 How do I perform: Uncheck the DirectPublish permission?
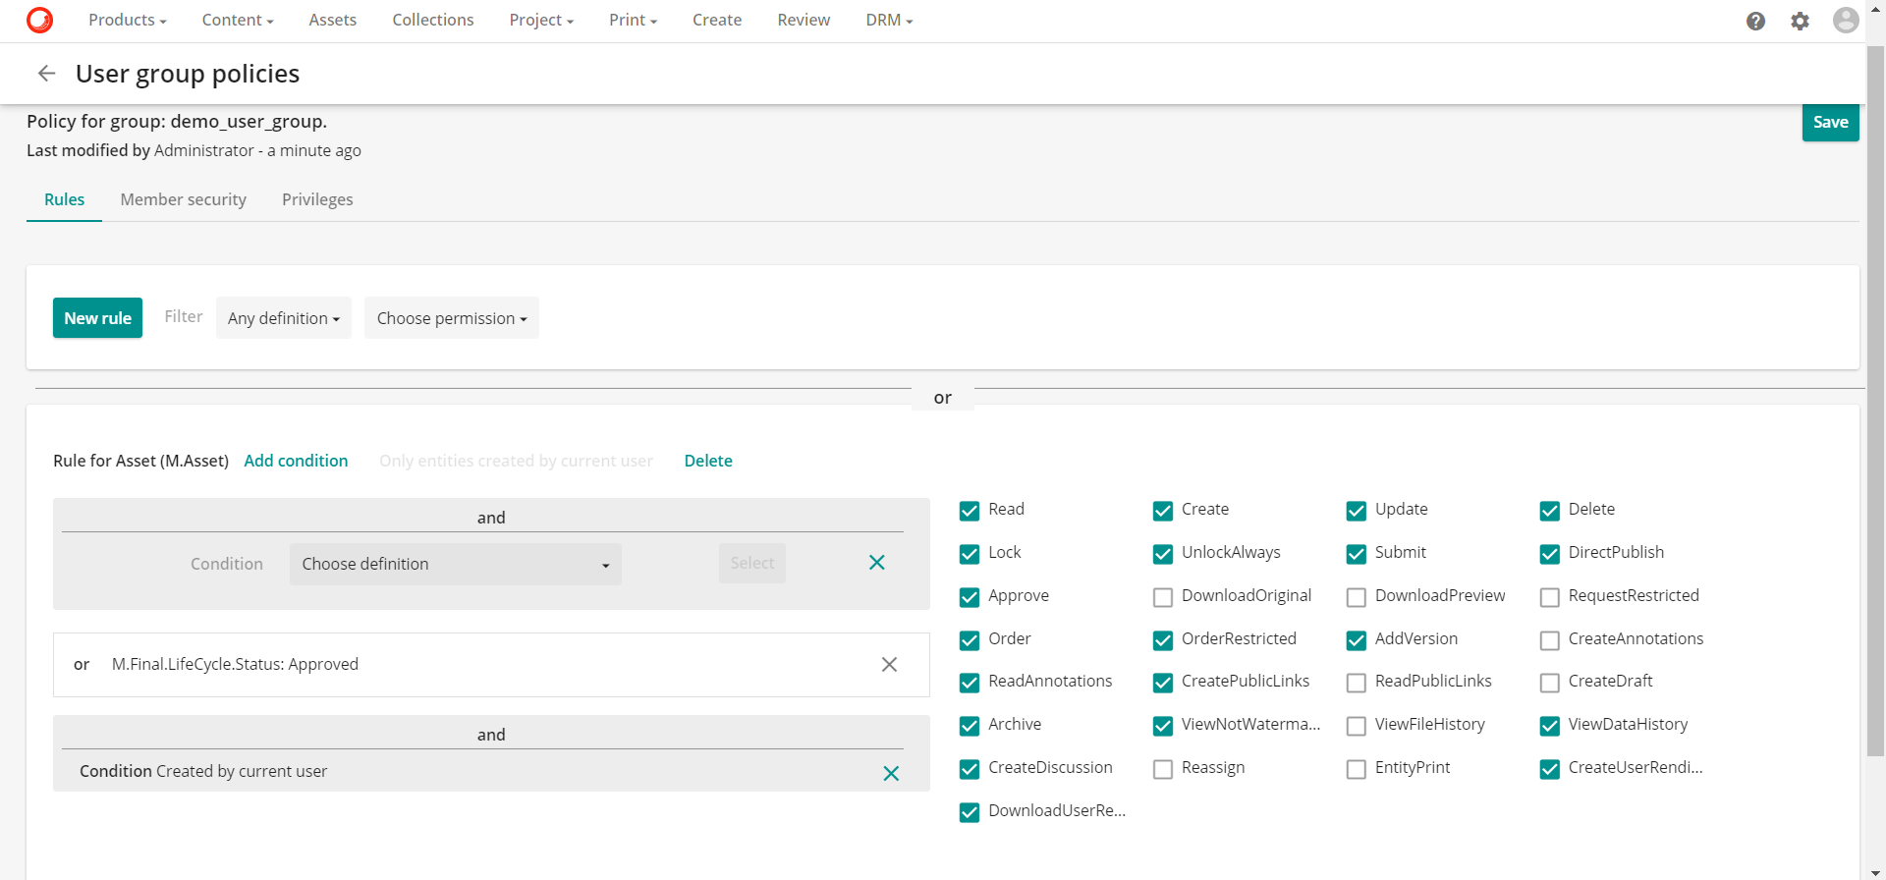[x=1550, y=554]
